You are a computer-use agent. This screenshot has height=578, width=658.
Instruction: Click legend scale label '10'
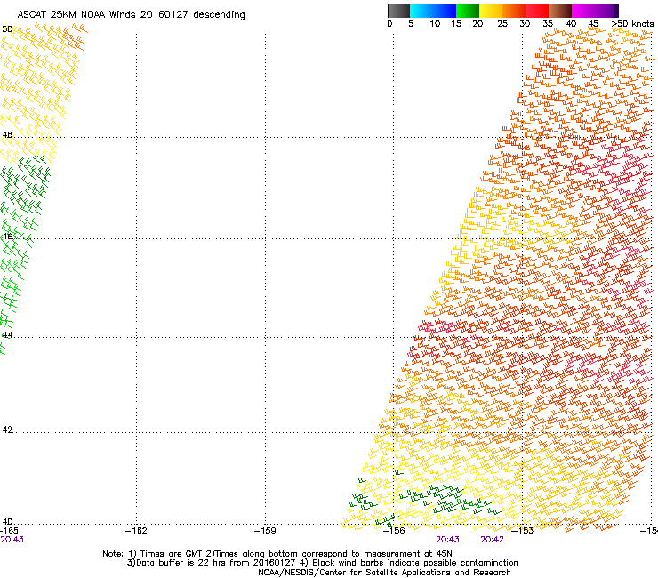click(x=435, y=24)
